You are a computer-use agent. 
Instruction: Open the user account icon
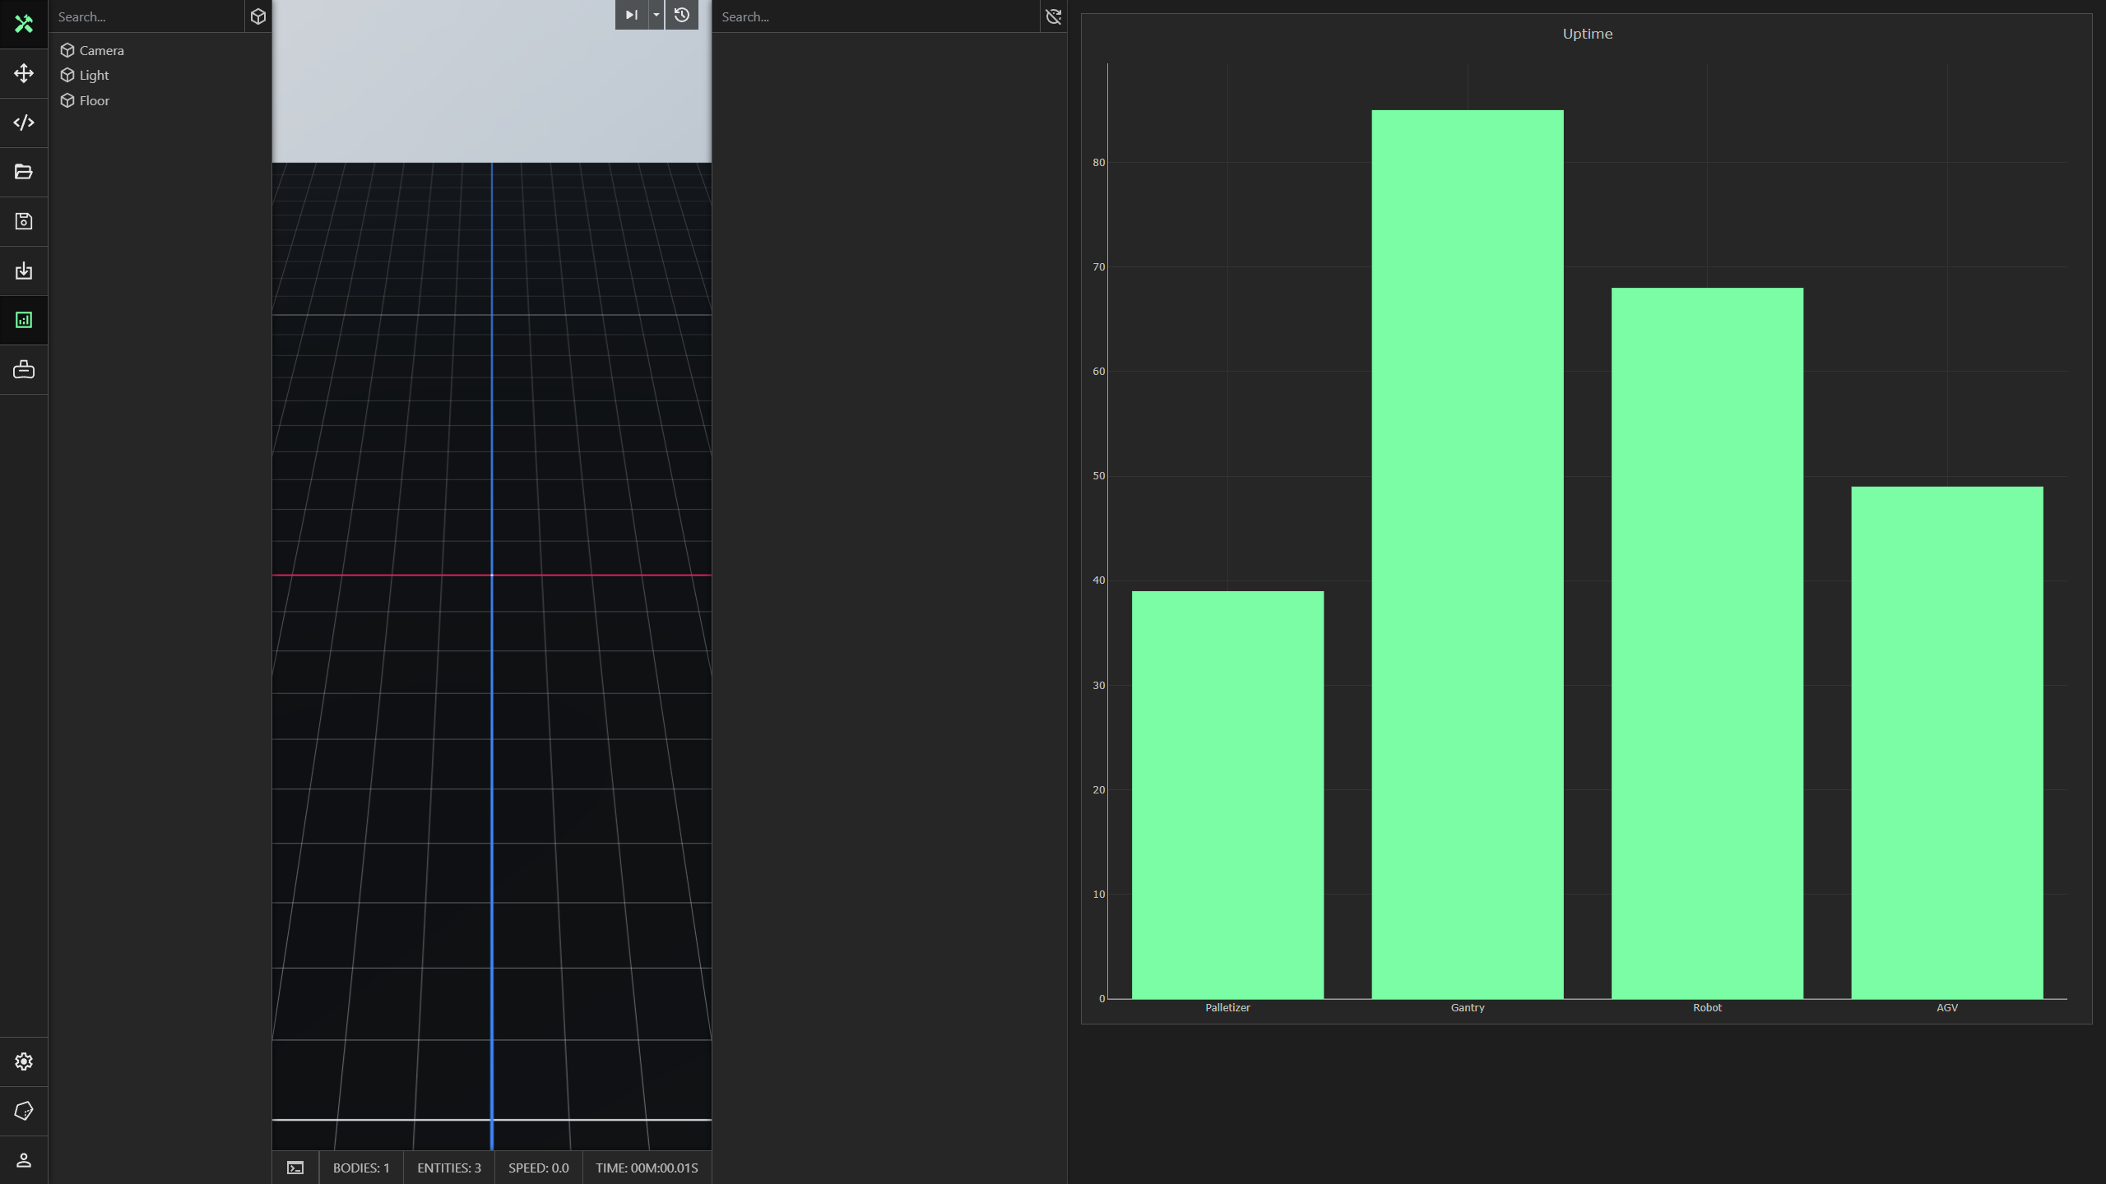point(24,1160)
